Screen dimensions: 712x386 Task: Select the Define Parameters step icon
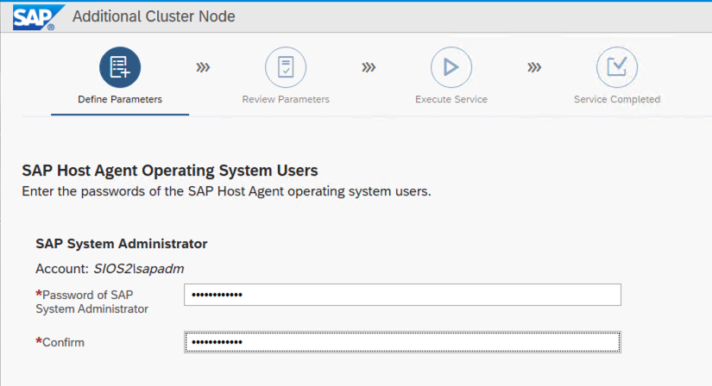(x=120, y=67)
